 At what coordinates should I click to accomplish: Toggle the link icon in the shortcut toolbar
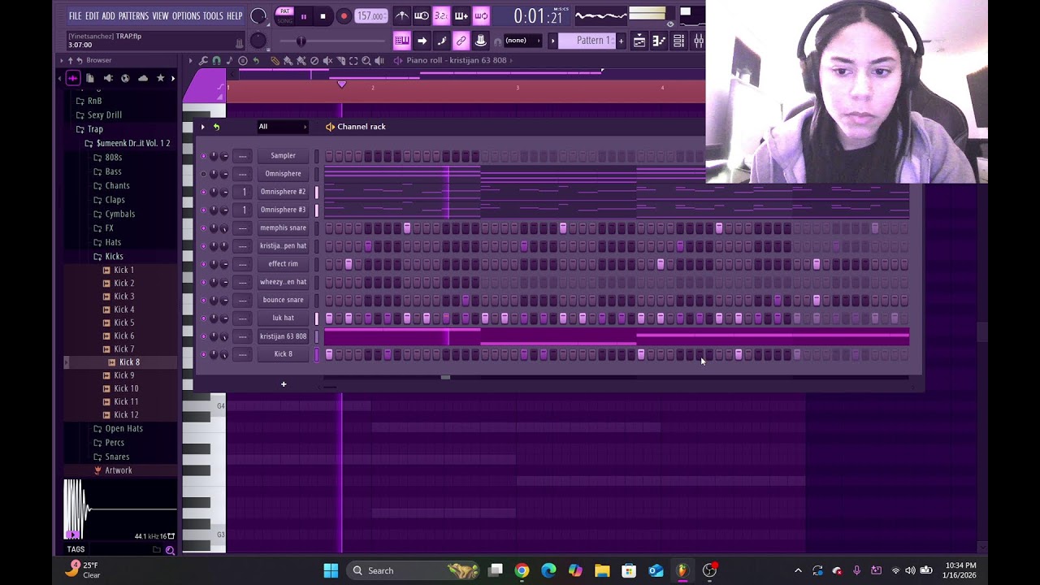pos(461,41)
